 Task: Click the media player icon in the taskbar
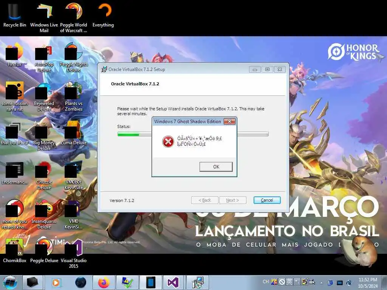pos(56,282)
